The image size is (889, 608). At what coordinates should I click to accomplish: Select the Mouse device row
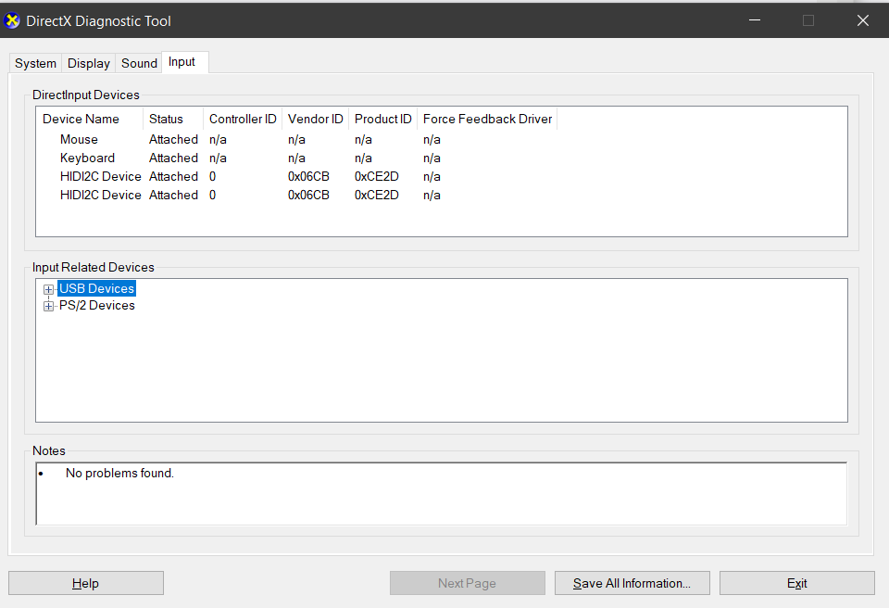pyautogui.click(x=79, y=139)
